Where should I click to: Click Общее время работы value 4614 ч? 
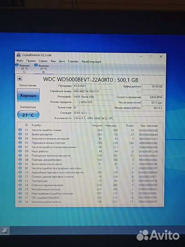[153, 108]
